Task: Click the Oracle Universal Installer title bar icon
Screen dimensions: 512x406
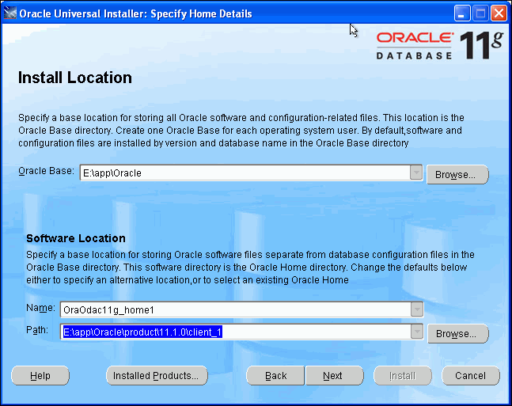Action: [10, 13]
